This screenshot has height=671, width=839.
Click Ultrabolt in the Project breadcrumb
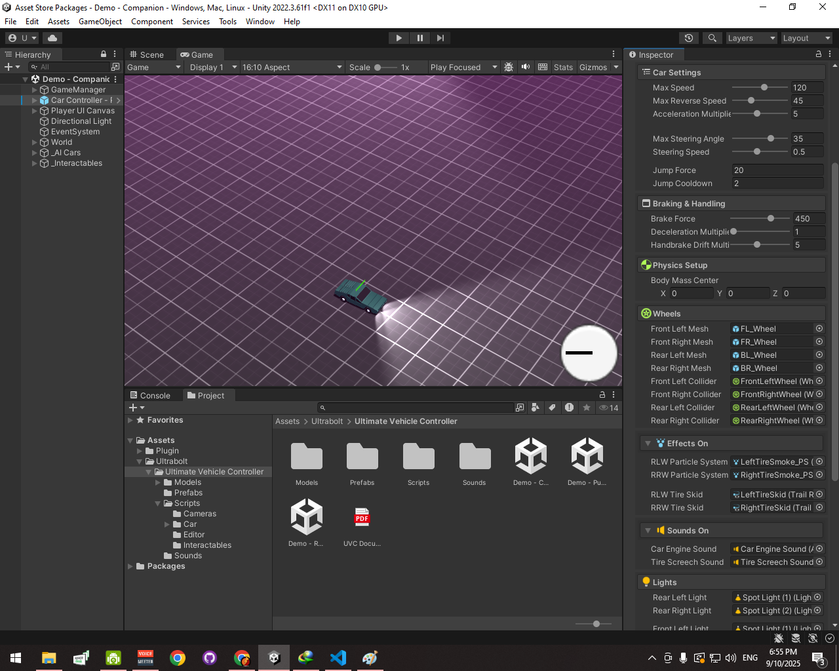coord(327,421)
